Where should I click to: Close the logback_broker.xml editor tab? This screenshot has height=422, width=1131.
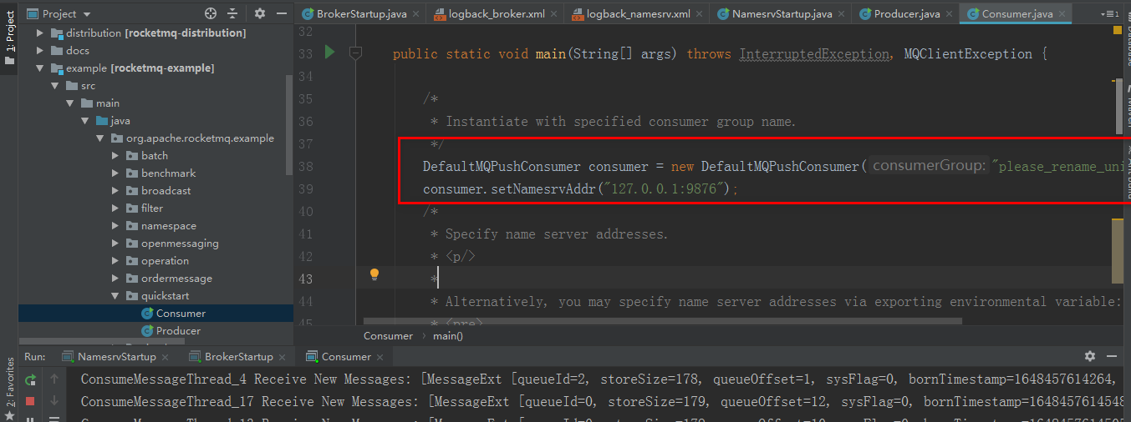[552, 14]
